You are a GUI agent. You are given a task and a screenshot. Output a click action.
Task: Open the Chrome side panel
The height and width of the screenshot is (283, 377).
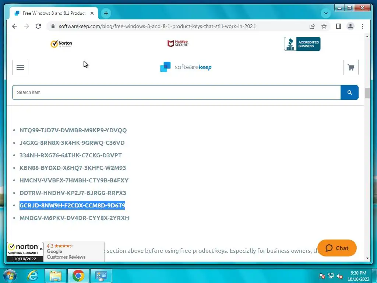pos(339,26)
